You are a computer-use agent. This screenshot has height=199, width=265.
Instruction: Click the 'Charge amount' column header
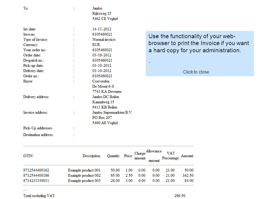coord(140,156)
